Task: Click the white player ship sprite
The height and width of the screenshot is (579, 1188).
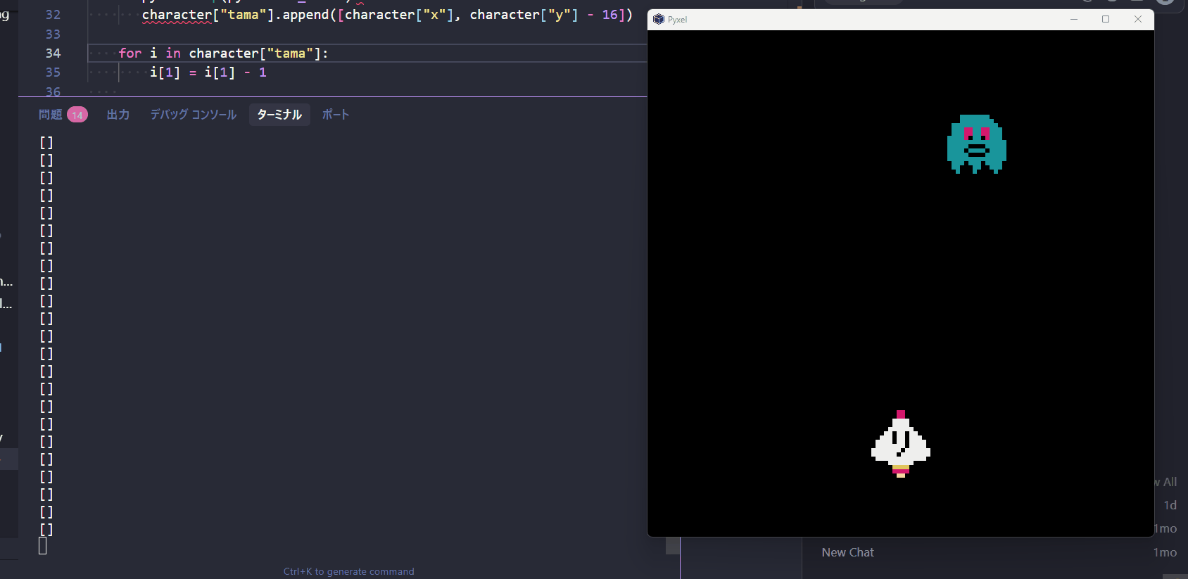Action: pos(901,444)
